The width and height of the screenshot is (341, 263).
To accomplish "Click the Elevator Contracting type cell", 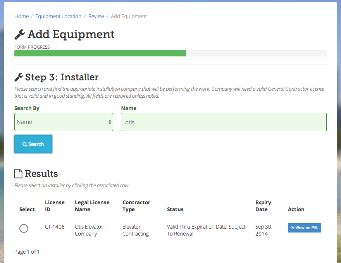I will coord(136,230).
